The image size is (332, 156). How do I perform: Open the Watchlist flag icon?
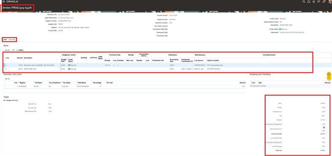coord(319,2)
